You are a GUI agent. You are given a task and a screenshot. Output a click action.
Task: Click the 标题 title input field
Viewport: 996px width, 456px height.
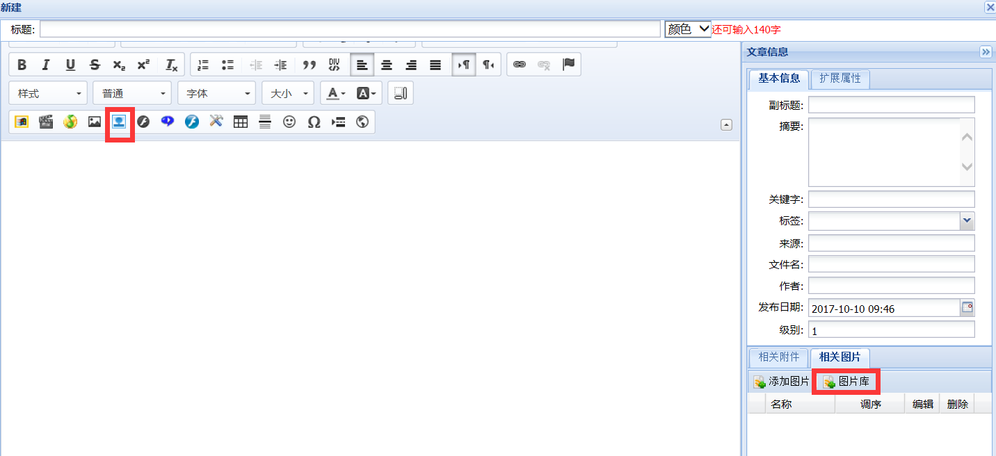pyautogui.click(x=350, y=28)
